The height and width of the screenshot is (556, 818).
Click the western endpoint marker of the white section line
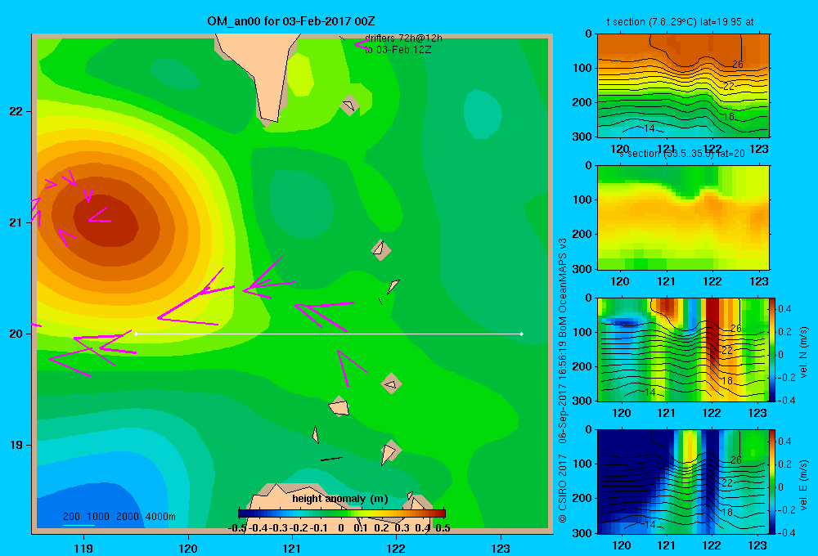click(136, 334)
